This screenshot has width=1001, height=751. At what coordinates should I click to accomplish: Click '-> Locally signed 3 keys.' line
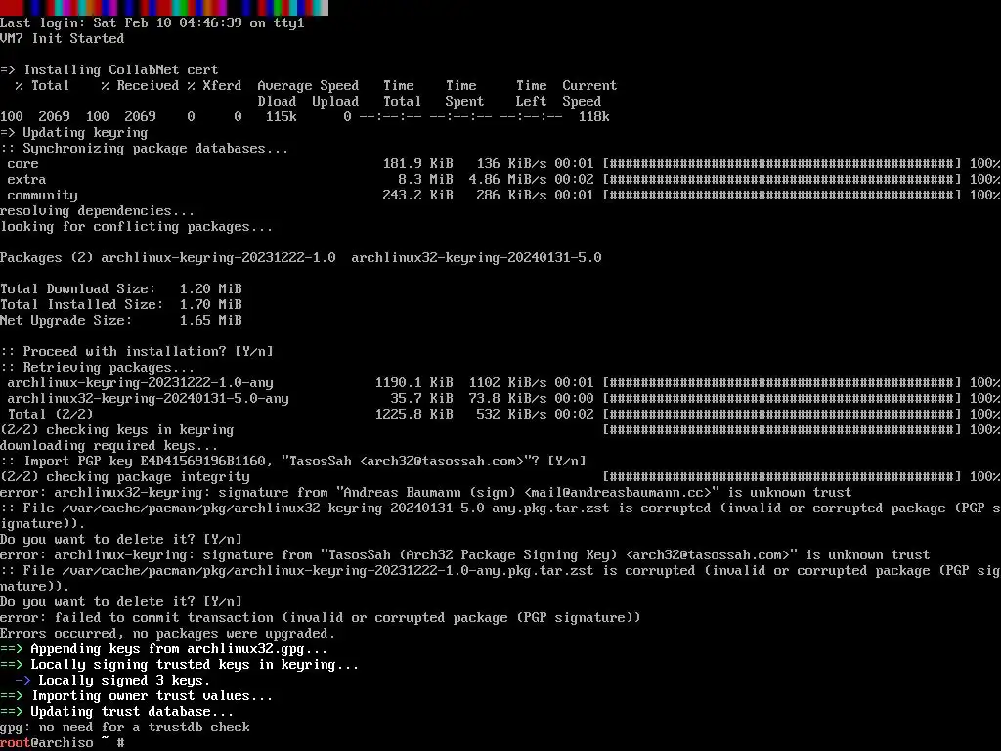tap(113, 681)
